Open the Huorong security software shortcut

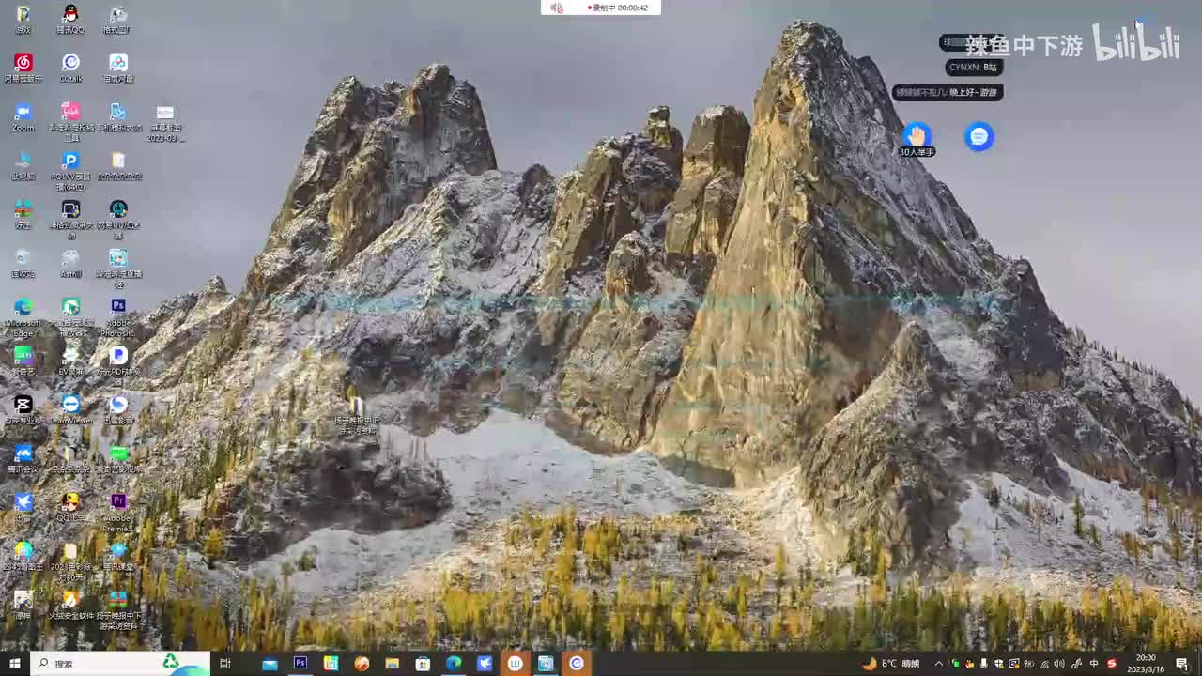click(x=70, y=605)
